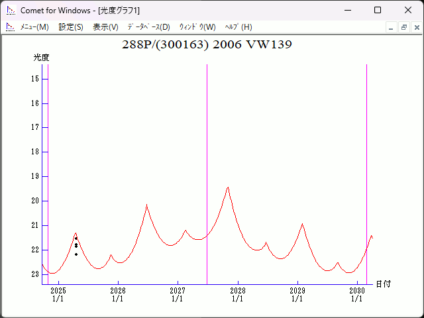Expand the データベース(D) database menu
Screen dimensions: 424x318
pos(148,27)
